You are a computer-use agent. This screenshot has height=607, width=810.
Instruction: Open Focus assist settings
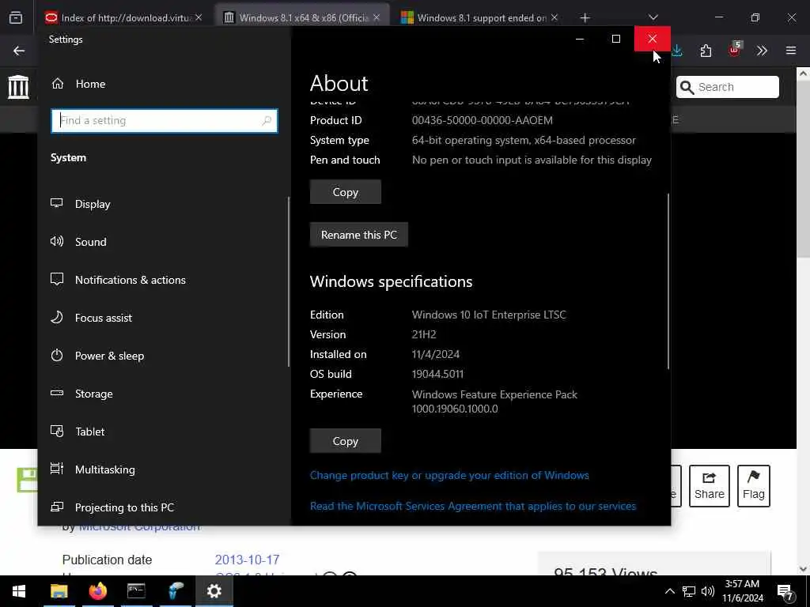coord(91,318)
